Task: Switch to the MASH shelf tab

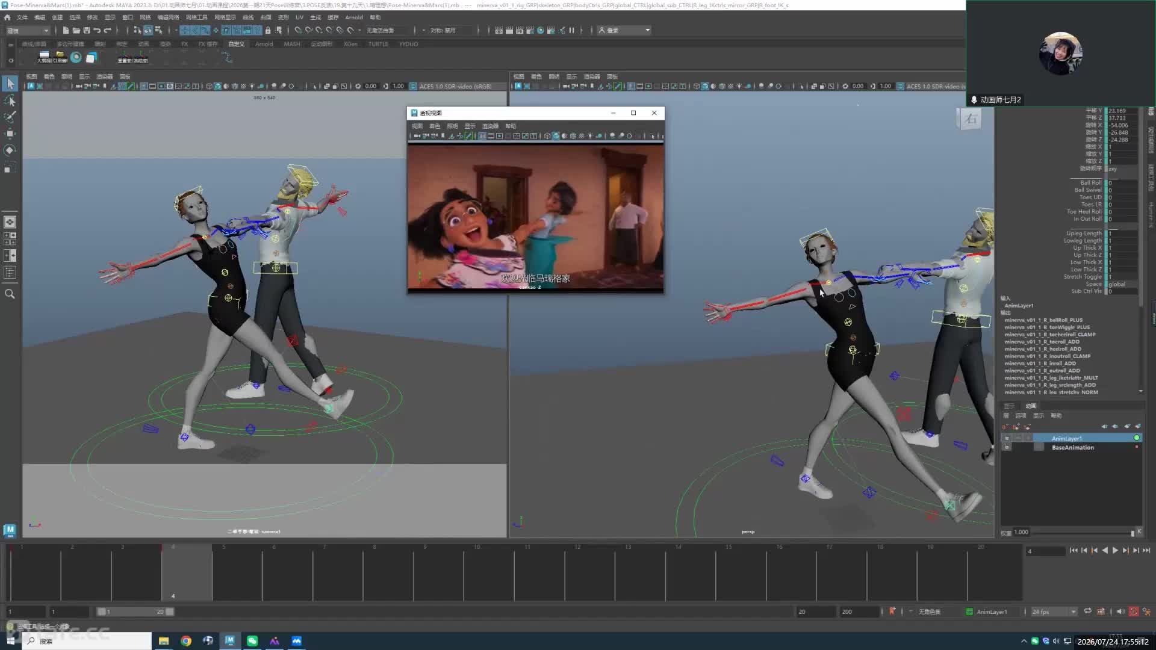Action: [x=292, y=44]
